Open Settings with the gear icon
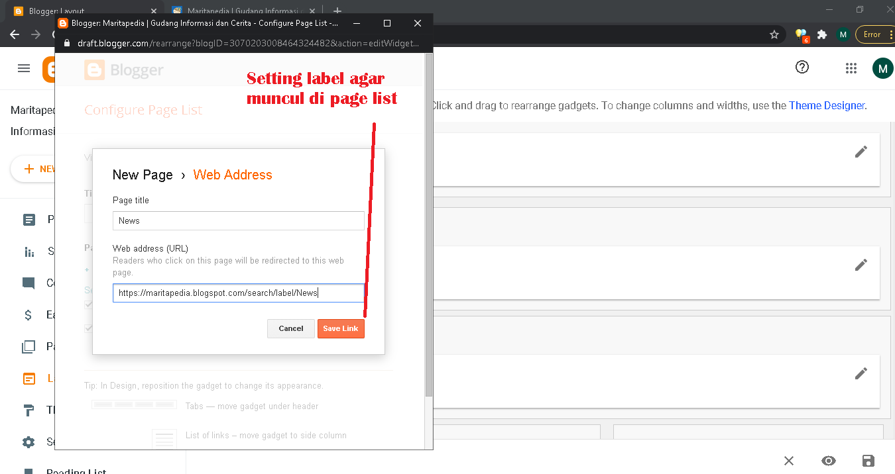This screenshot has height=474, width=895. pyautogui.click(x=29, y=442)
